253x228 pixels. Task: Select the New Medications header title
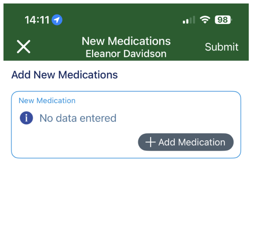coord(126,41)
